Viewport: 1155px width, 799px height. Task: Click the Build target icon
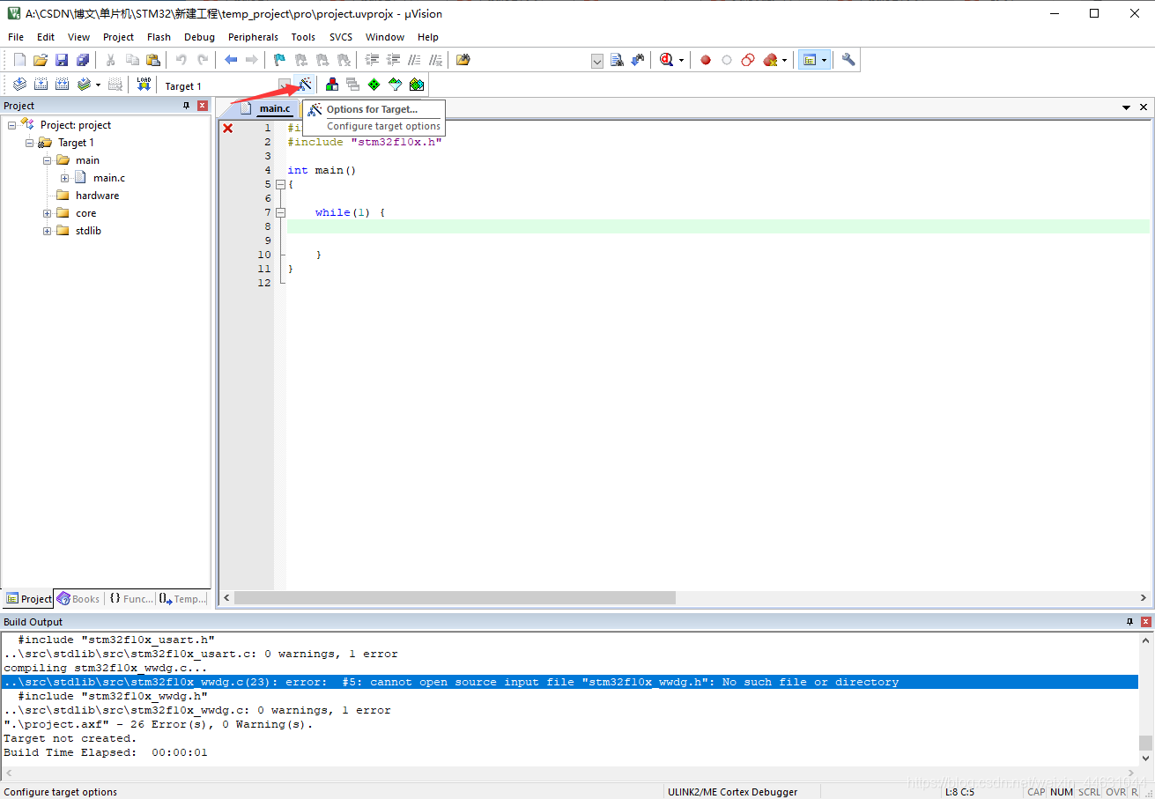[41, 85]
